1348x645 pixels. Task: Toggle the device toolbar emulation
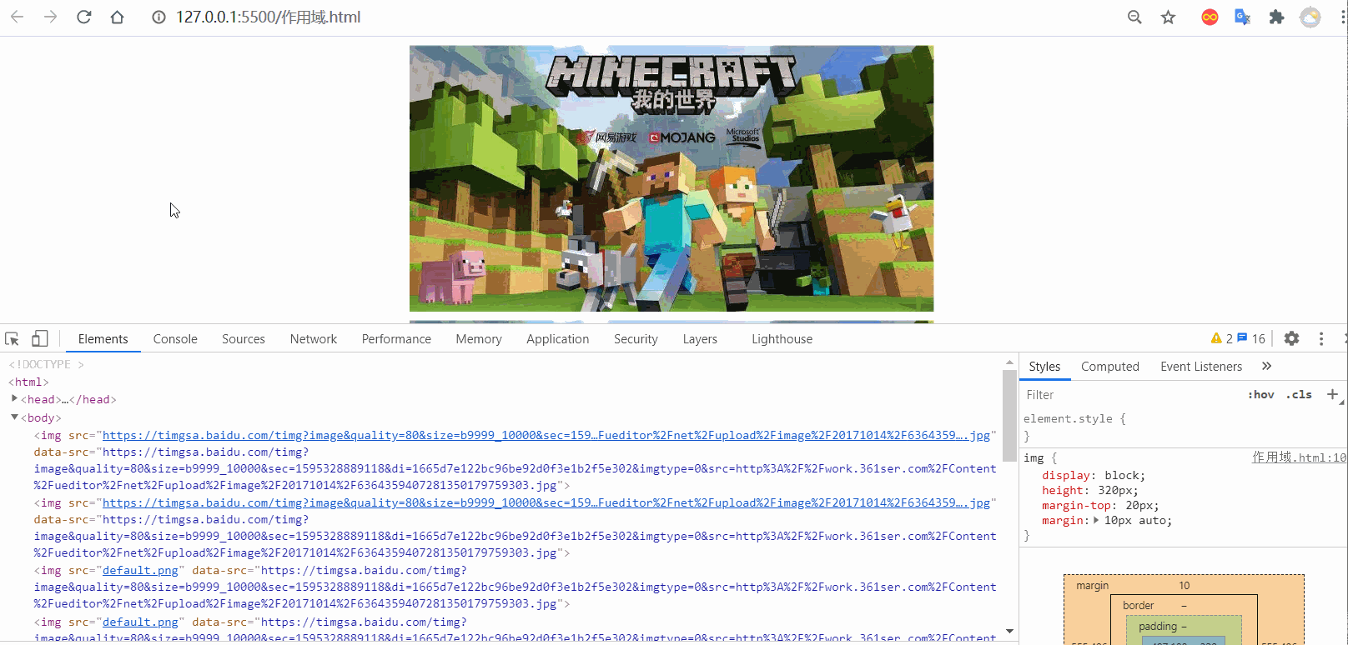(39, 338)
